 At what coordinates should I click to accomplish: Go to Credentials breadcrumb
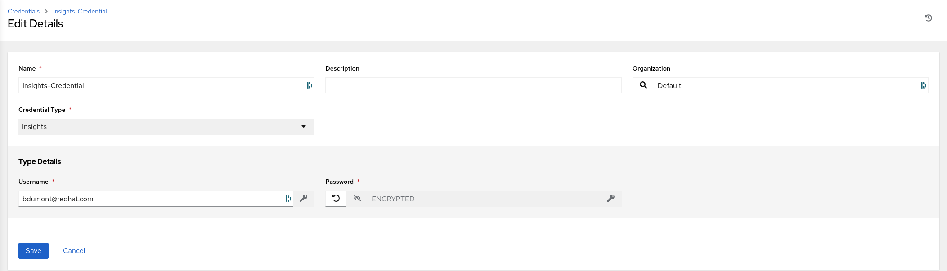tap(23, 11)
